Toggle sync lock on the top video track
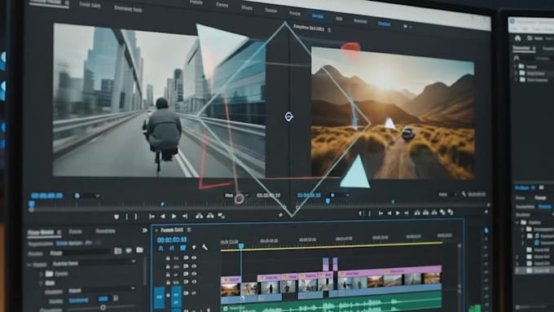Screen dimensions: 554x312 (186, 258)
